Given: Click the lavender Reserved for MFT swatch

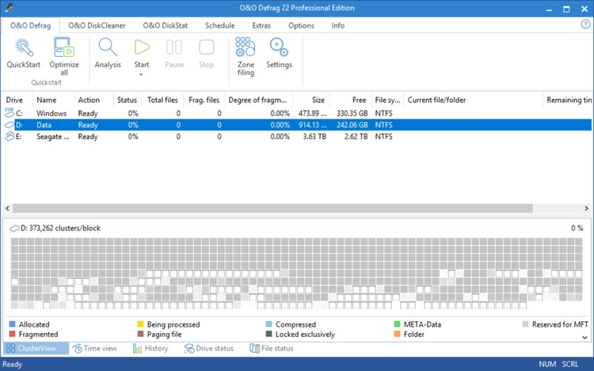Looking at the screenshot, I should (525, 324).
